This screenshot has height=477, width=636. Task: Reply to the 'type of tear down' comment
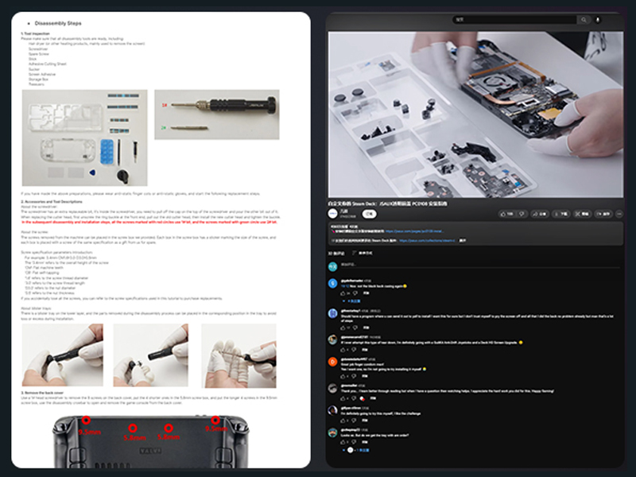pyautogui.click(x=365, y=350)
